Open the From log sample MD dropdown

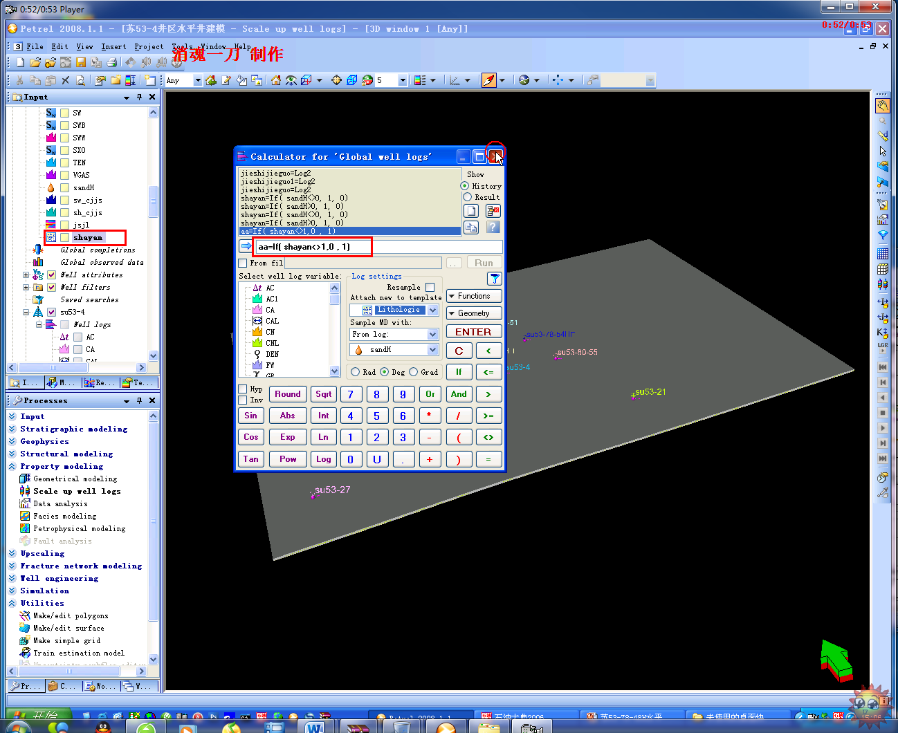point(433,335)
